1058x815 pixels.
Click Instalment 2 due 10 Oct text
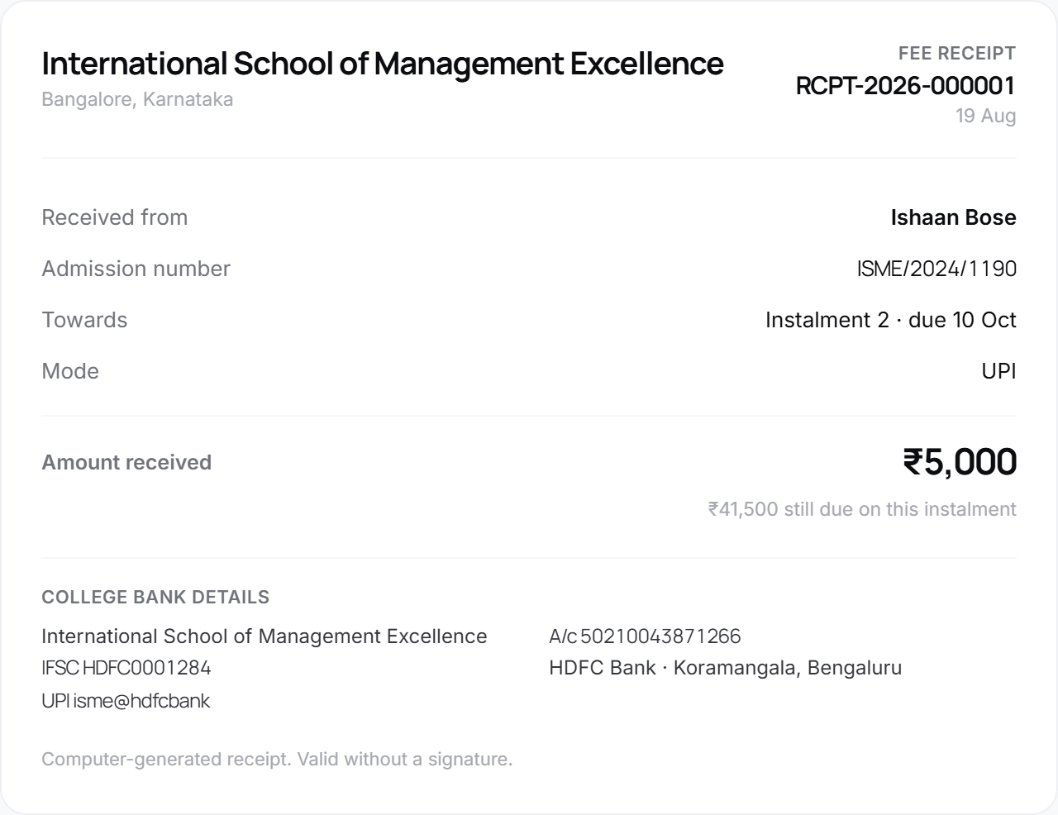pos(890,320)
